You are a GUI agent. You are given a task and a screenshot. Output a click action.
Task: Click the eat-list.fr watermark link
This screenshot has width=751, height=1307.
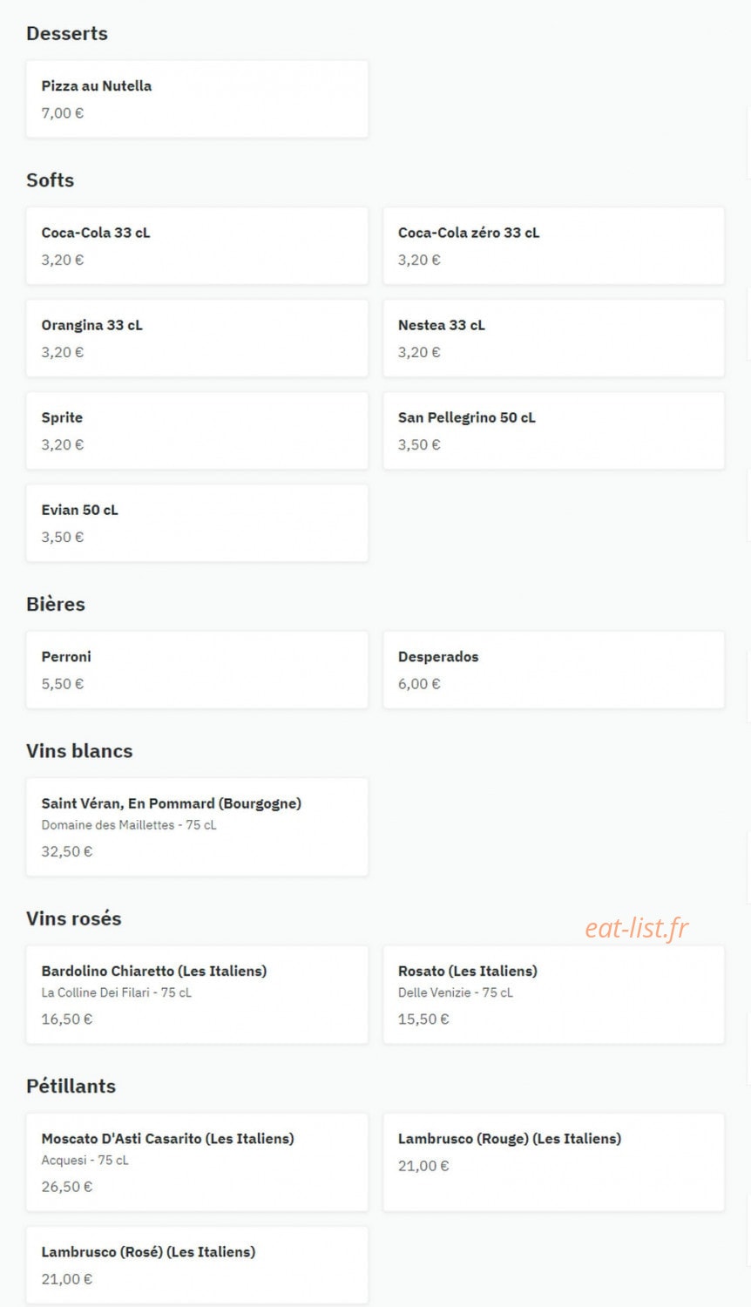coord(636,929)
